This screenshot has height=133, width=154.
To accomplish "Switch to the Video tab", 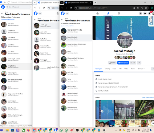I will [126, 69].
